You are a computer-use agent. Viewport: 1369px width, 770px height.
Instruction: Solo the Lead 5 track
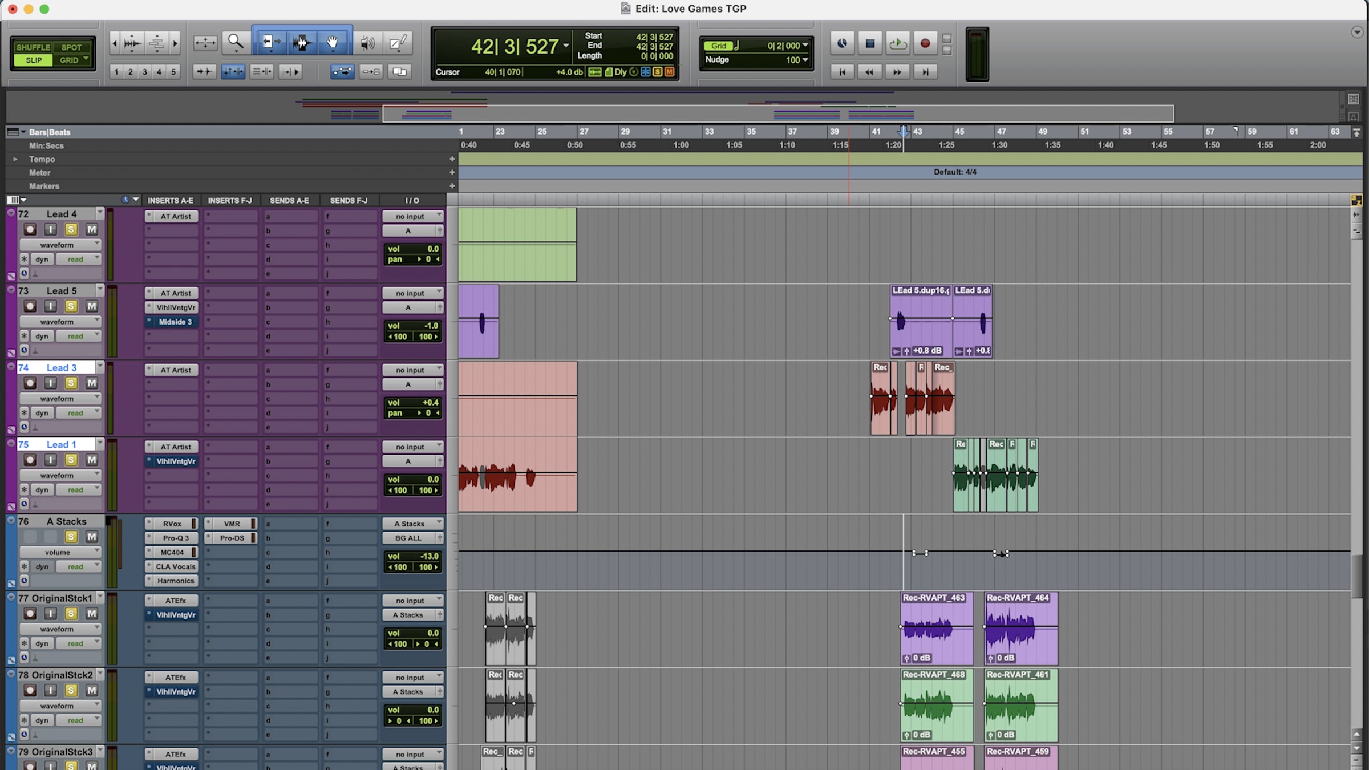click(x=71, y=306)
